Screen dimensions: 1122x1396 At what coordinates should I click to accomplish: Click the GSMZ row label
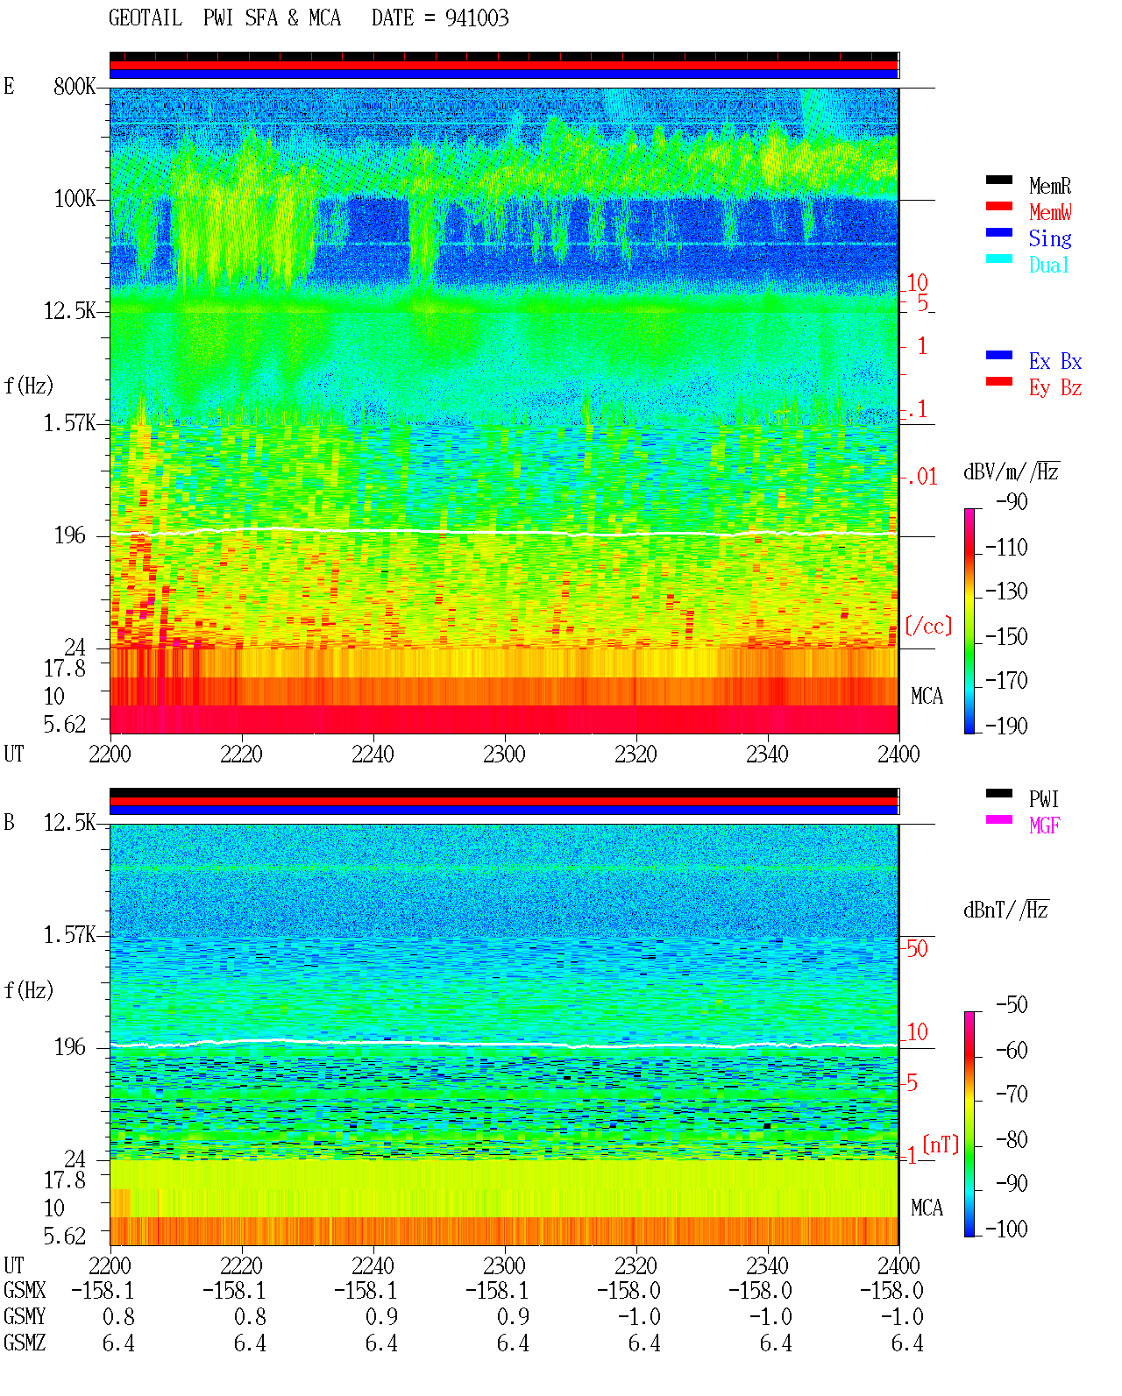(x=25, y=1343)
